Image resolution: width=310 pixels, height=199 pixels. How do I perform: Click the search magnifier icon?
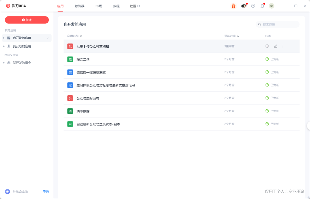tap(259, 24)
